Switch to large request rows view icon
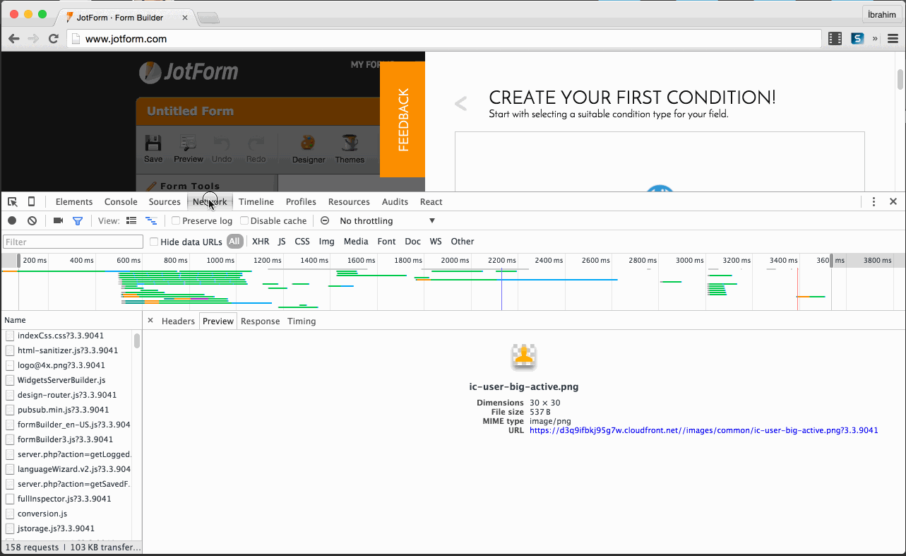Screen dimensions: 906x556 [x=131, y=221]
